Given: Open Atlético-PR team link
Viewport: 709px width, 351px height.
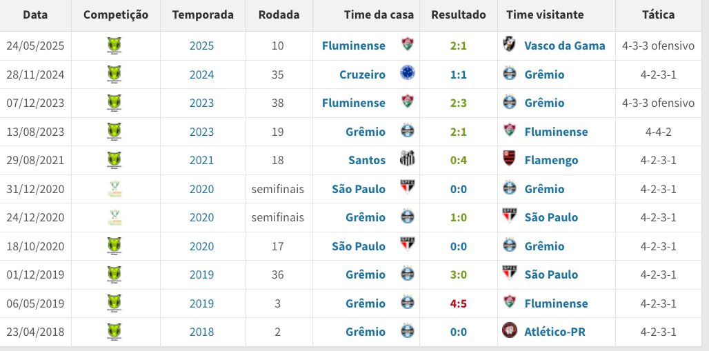Looking at the screenshot, I should (x=555, y=332).
